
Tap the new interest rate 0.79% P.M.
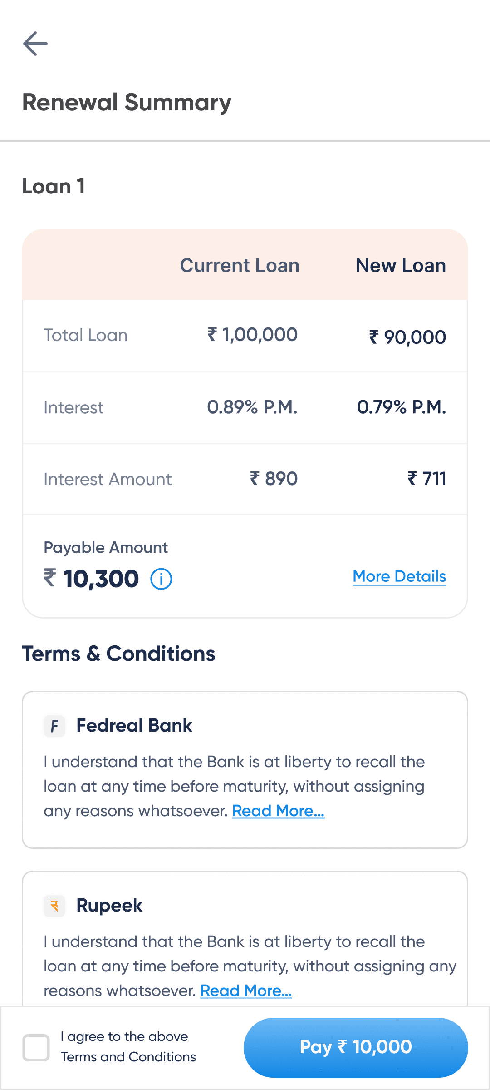pos(402,407)
